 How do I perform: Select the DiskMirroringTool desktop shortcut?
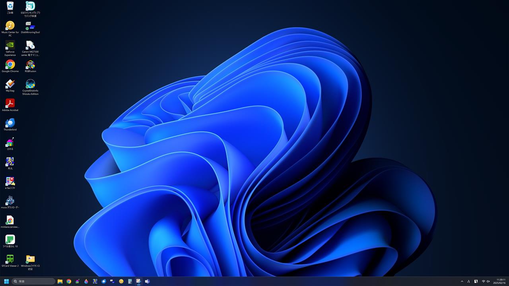point(30,27)
